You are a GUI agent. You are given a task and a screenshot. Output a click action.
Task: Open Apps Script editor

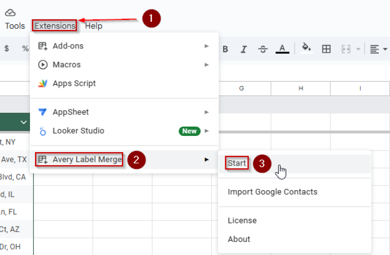(74, 83)
